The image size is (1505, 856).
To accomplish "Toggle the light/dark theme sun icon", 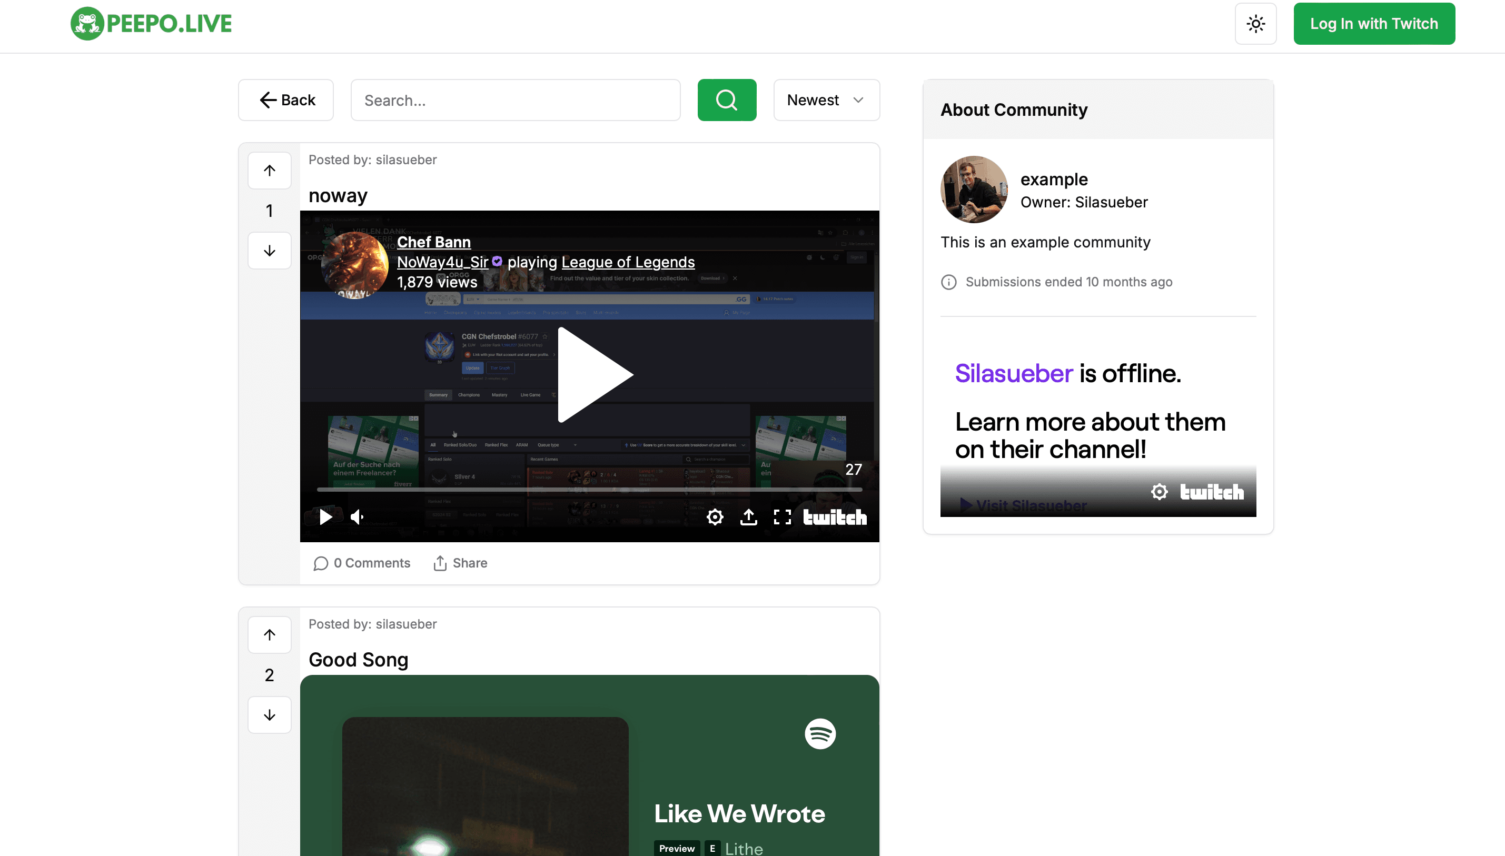I will 1256,24.
